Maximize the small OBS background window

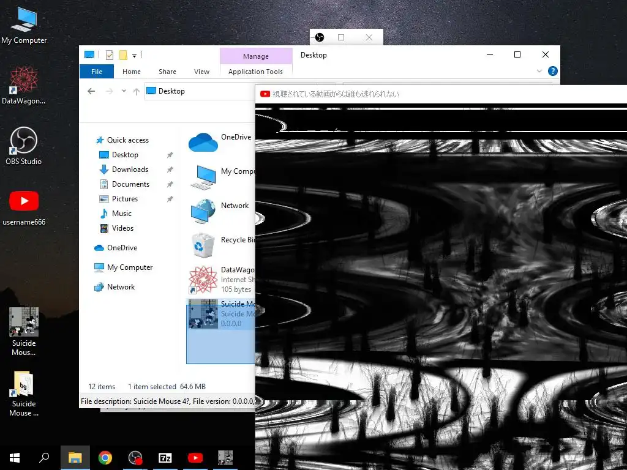point(341,37)
